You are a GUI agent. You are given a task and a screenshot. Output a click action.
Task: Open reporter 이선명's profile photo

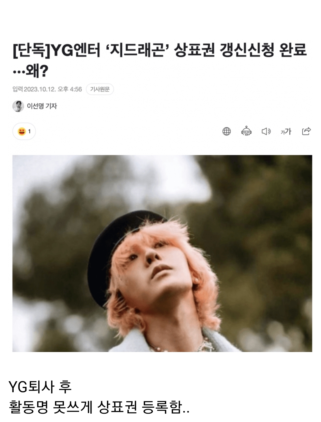pyautogui.click(x=18, y=106)
